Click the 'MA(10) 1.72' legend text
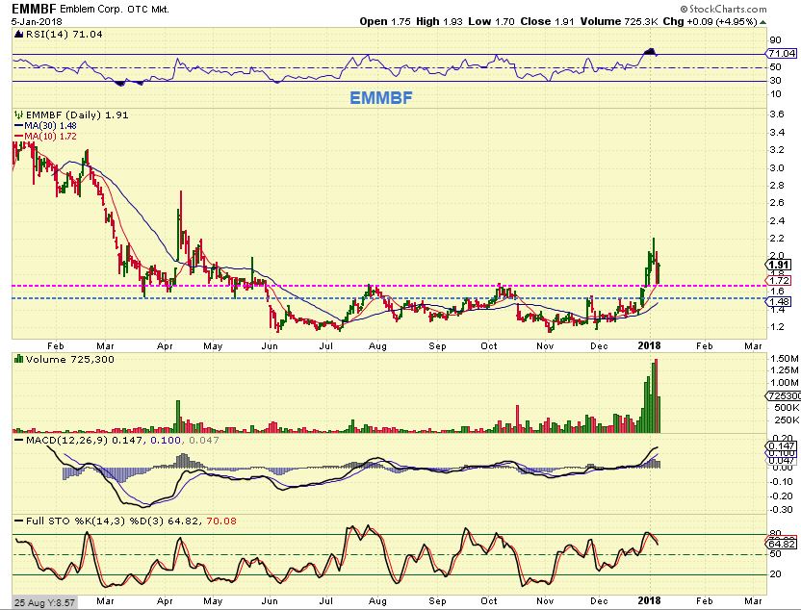This screenshot has height=610, width=801. (x=51, y=137)
